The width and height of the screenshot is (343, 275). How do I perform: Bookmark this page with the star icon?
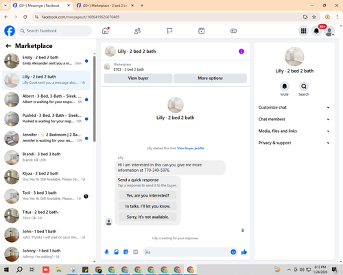(314, 17)
